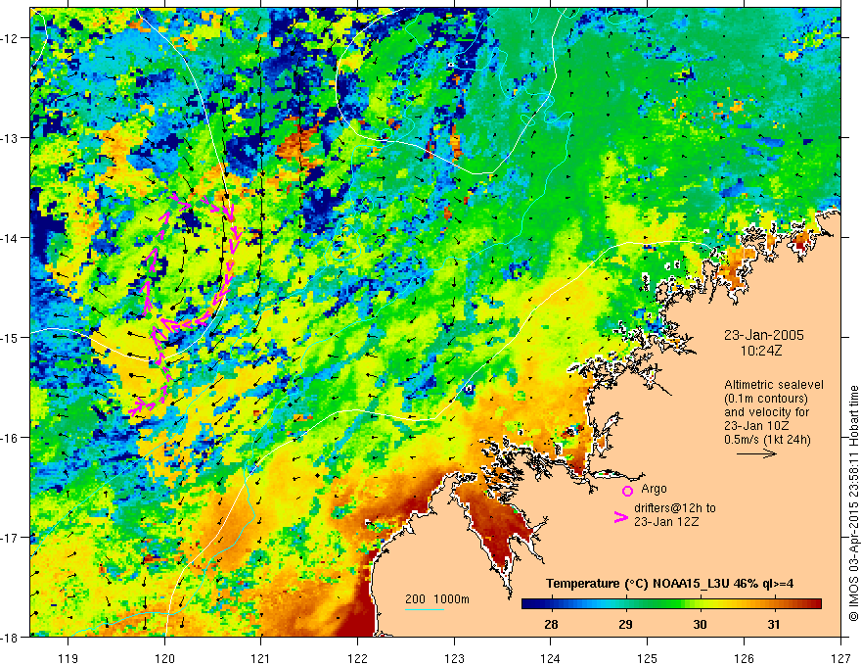Click the IMOS copyright timestamp text
Viewport: 861px width, 666px height.
853,503
